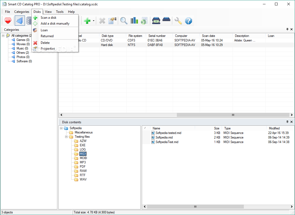Select the Music (0) category
Screen dimensions: 295x215
pyautogui.click(x=23, y=48)
